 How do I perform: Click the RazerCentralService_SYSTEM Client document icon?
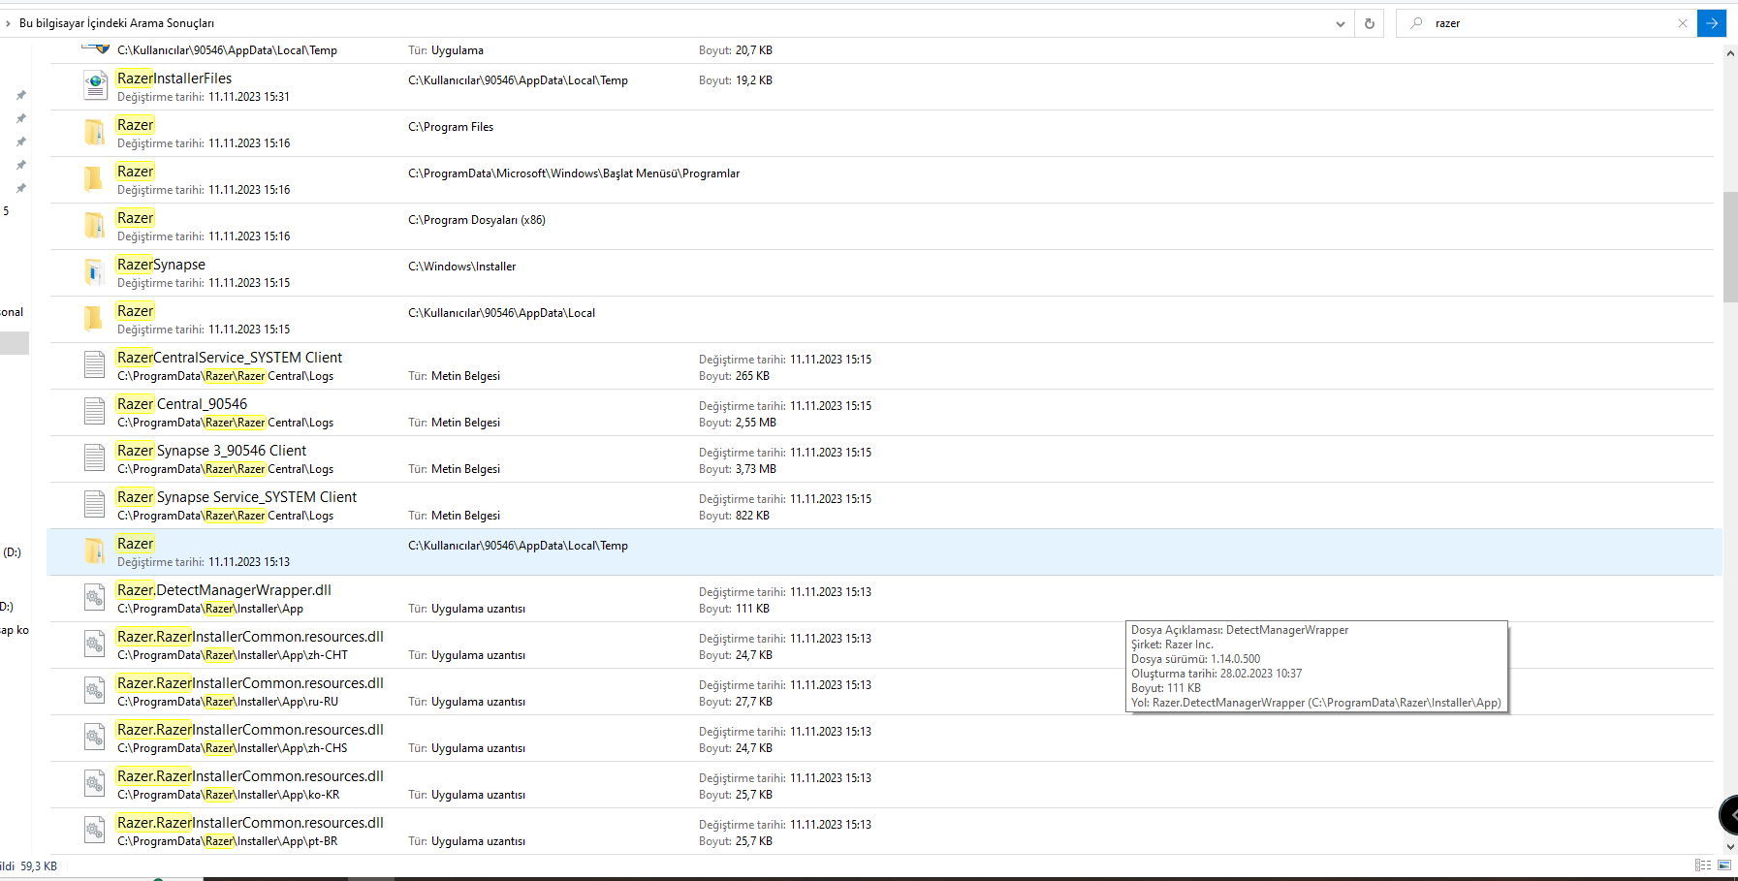point(94,365)
